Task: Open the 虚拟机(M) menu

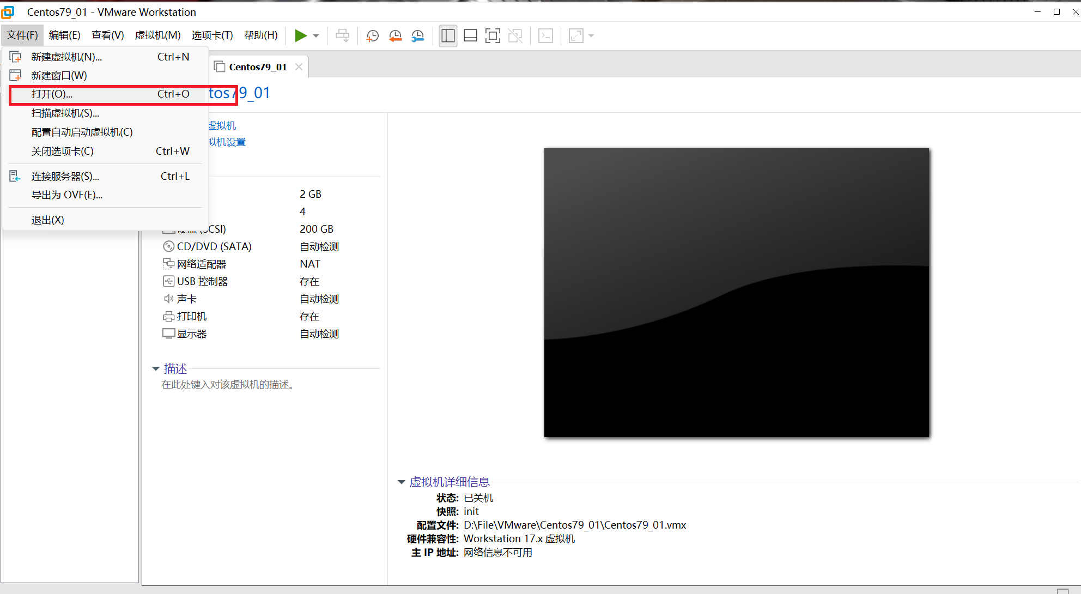Action: pyautogui.click(x=157, y=35)
